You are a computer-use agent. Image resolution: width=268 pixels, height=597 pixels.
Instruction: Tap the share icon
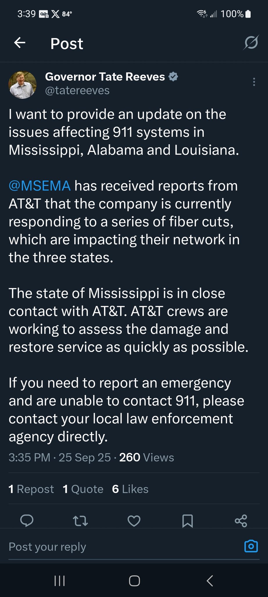[x=241, y=521]
